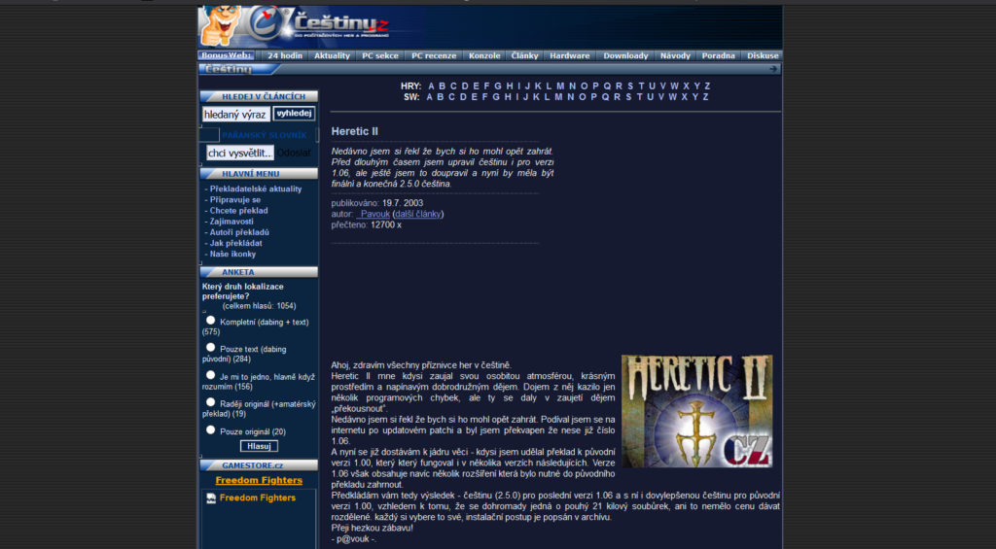The height and width of the screenshot is (549, 996).
Task: Open 'Jak překládat' menu link
Action: pyautogui.click(x=235, y=243)
